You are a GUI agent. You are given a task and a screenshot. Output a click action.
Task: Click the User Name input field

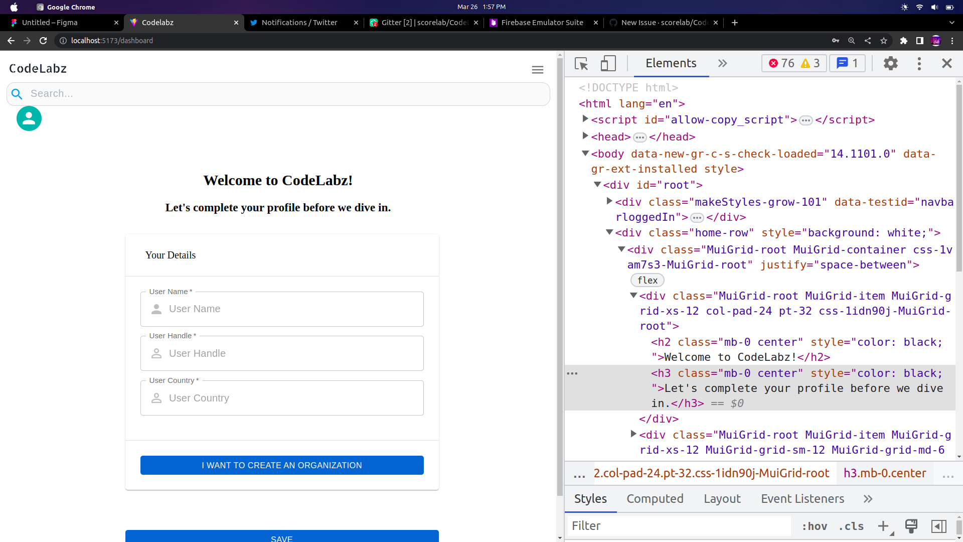[282, 309]
